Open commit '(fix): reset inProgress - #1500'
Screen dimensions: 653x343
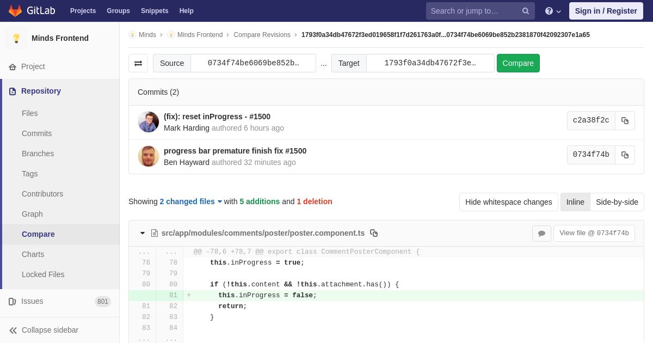(x=217, y=117)
